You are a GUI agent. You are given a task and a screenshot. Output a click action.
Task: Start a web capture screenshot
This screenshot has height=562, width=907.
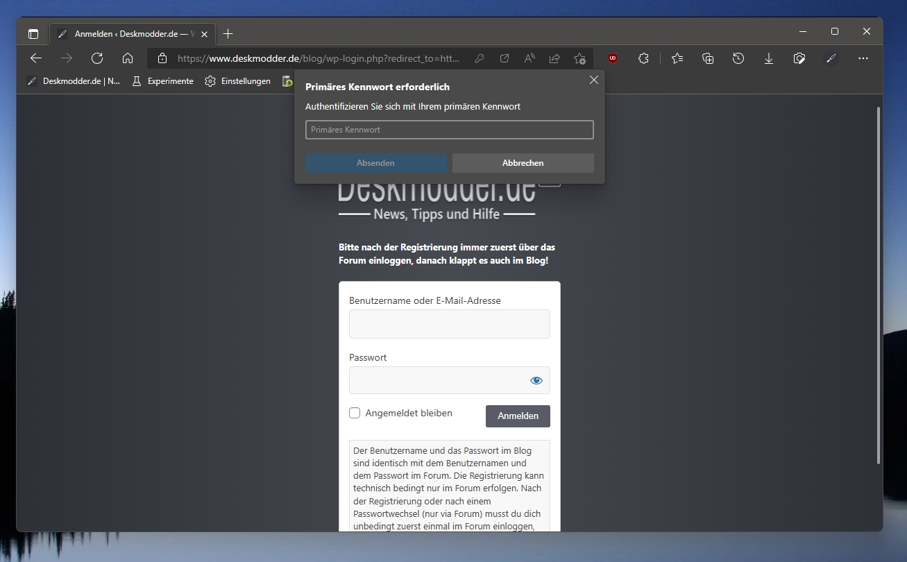(x=799, y=58)
